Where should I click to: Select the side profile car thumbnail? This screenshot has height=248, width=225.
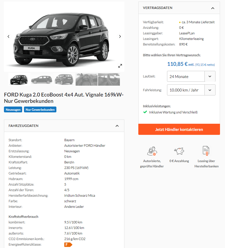[x=42, y=79]
